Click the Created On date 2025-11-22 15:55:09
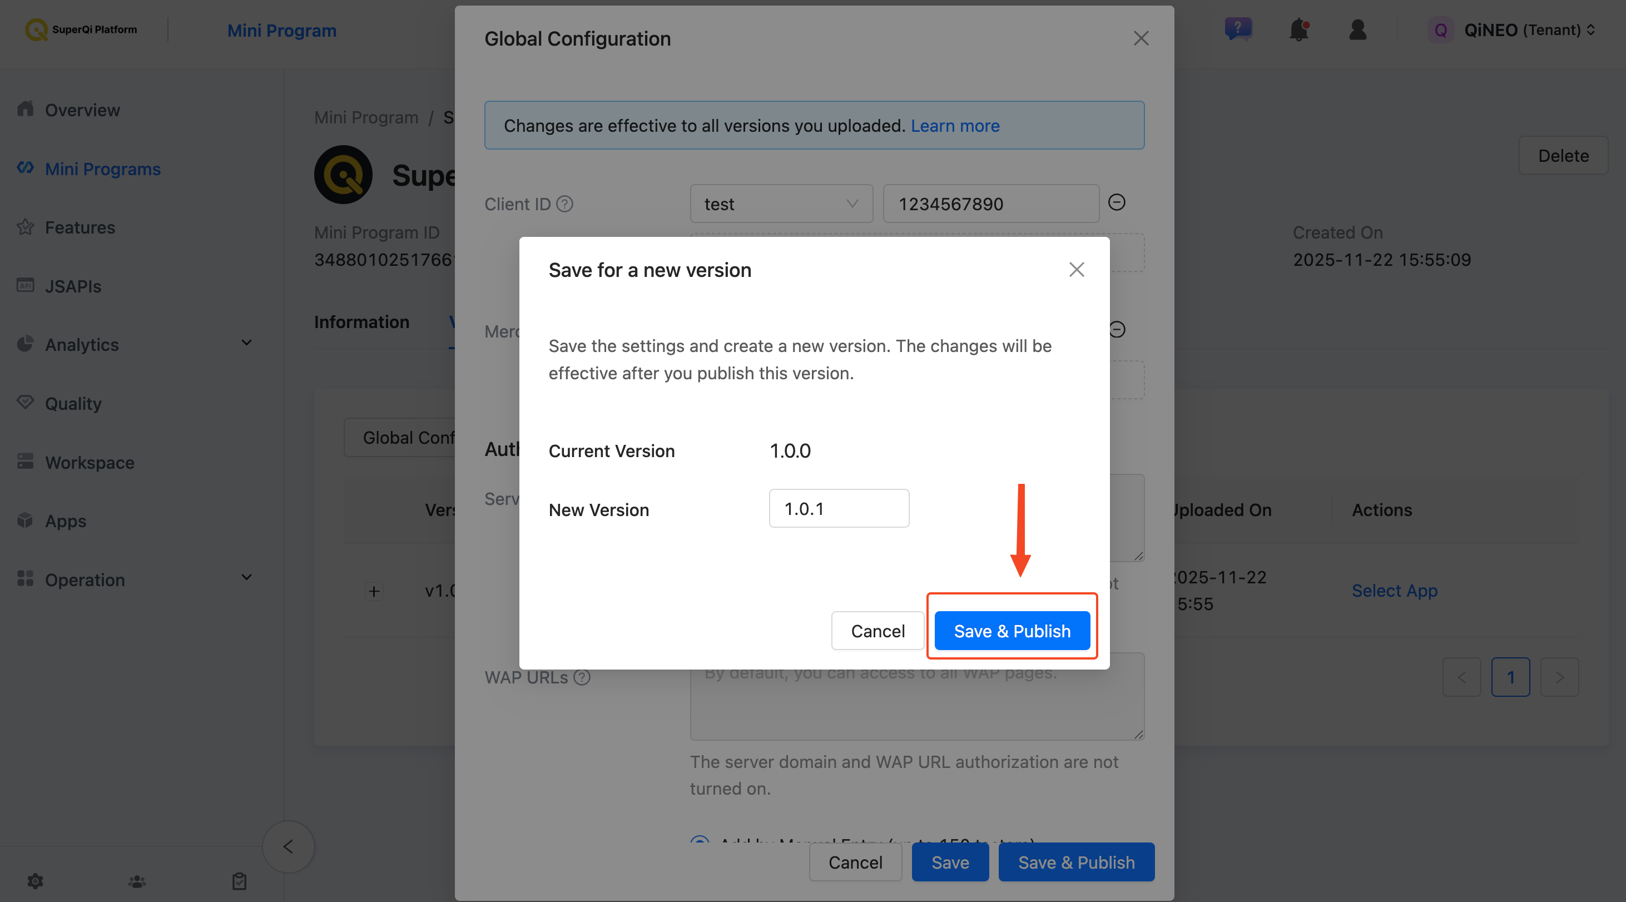This screenshot has height=902, width=1626. tap(1382, 260)
